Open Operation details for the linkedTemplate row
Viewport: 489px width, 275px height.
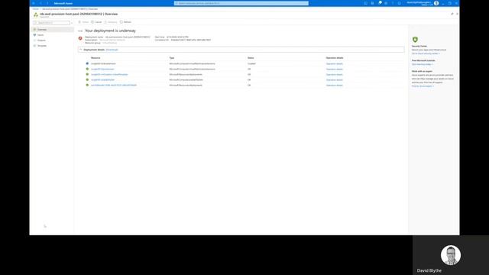[x=335, y=75]
